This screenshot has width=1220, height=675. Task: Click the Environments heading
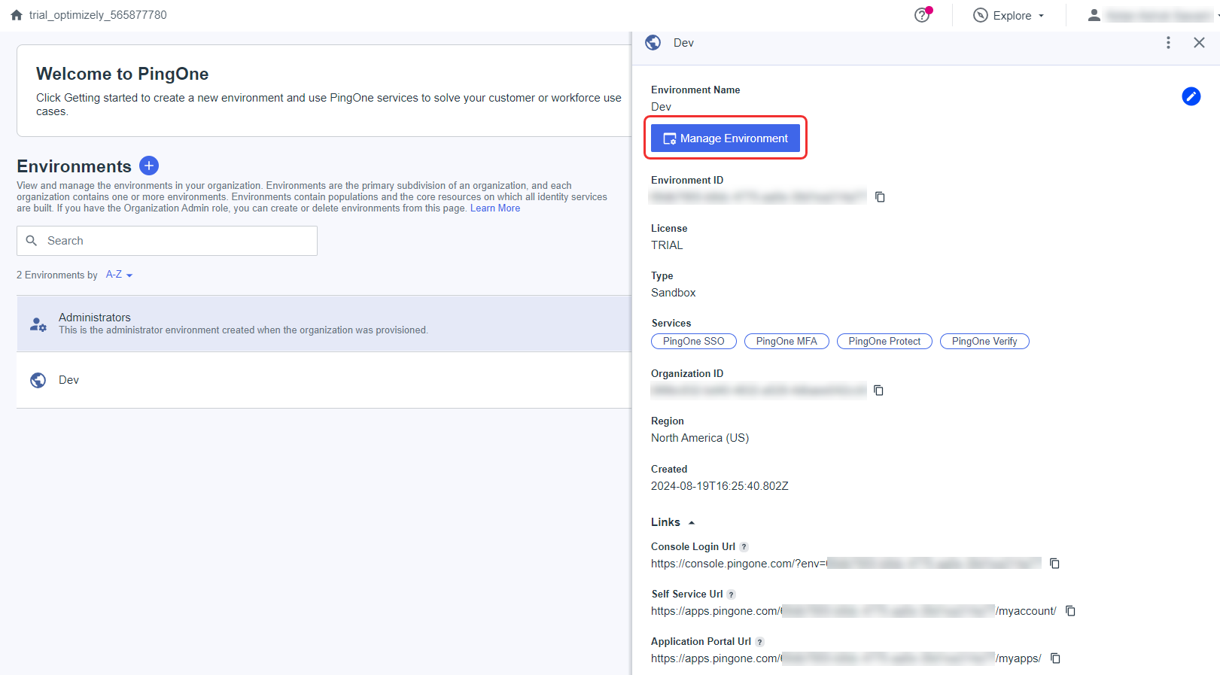point(74,166)
